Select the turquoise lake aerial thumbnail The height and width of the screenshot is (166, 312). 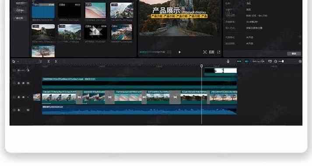click(x=122, y=32)
